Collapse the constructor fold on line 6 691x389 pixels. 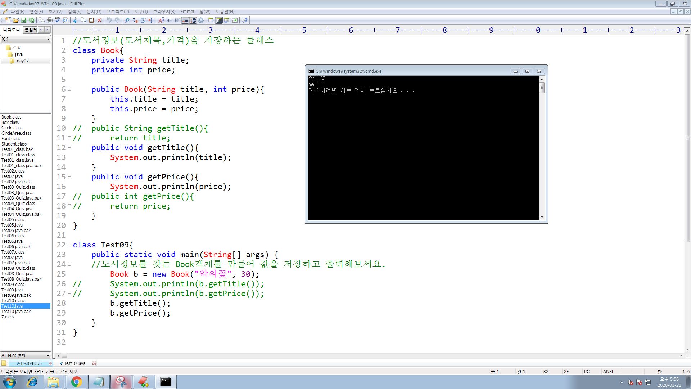[x=69, y=89]
